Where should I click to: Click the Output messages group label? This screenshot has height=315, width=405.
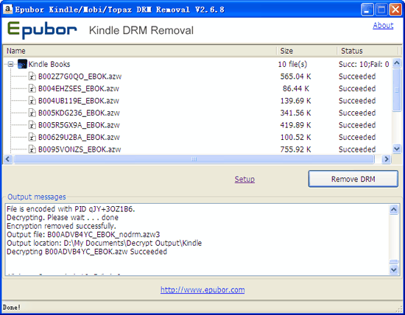pyautogui.click(x=37, y=197)
